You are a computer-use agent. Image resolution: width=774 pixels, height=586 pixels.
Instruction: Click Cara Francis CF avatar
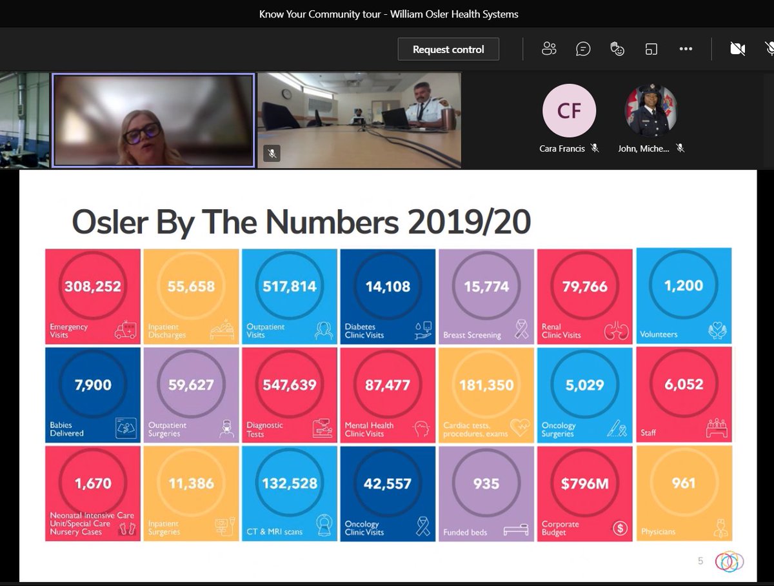569,111
